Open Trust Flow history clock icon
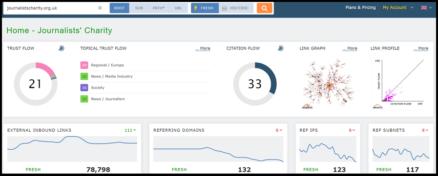 tap(62, 49)
